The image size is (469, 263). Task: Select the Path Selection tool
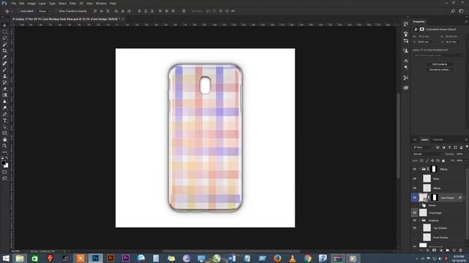(x=4, y=126)
